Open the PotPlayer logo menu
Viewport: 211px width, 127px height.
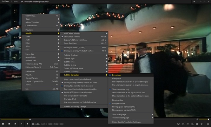click(x=6, y=2)
